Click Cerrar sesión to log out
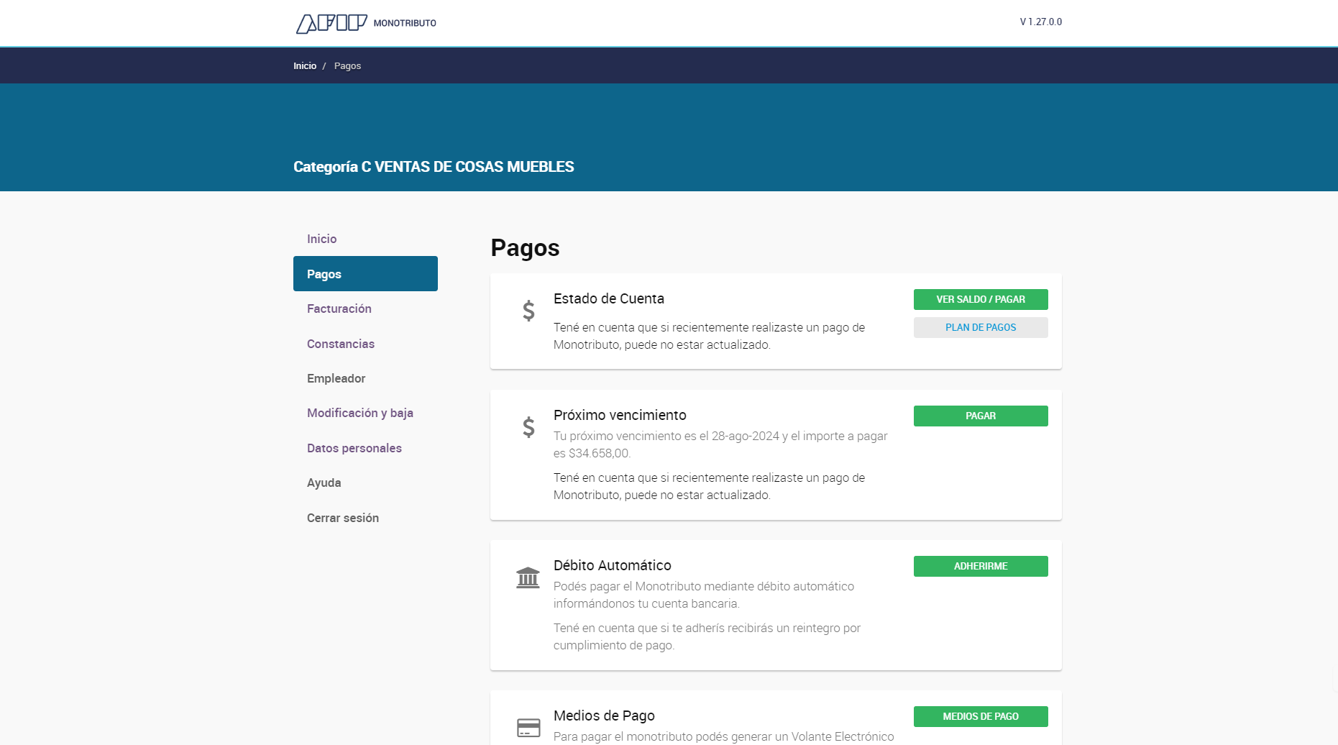 click(x=343, y=518)
